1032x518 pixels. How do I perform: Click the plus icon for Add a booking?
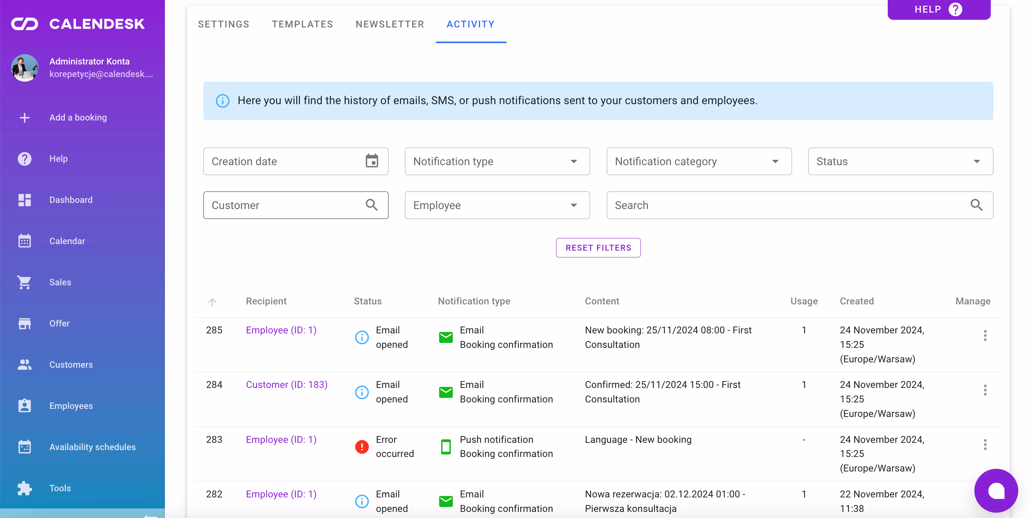pyautogui.click(x=24, y=118)
